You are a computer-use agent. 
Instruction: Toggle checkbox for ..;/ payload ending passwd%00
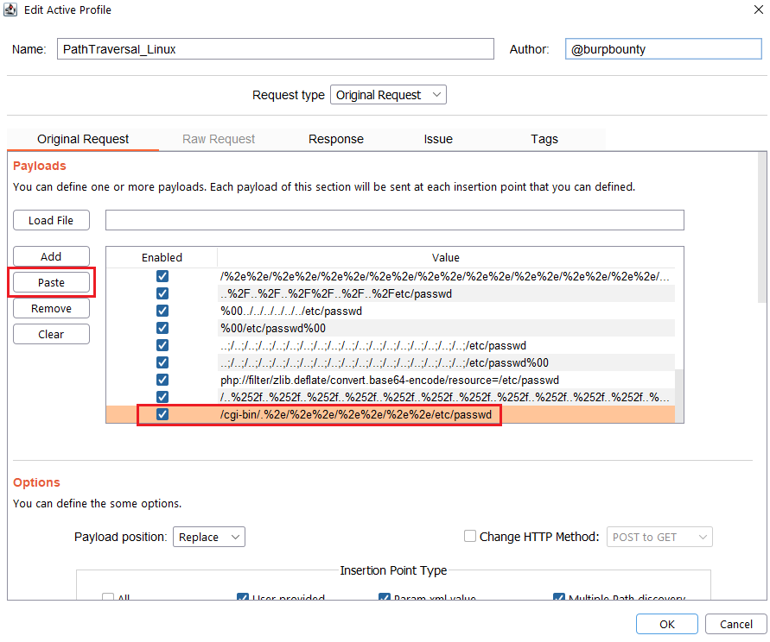click(162, 362)
